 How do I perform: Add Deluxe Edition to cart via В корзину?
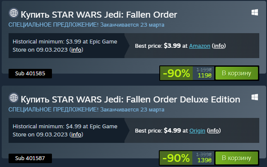tap(237, 158)
